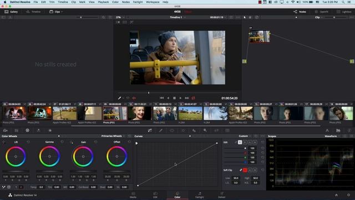Toggle the OpenFX panel
355x200 pixels.
[322, 12]
